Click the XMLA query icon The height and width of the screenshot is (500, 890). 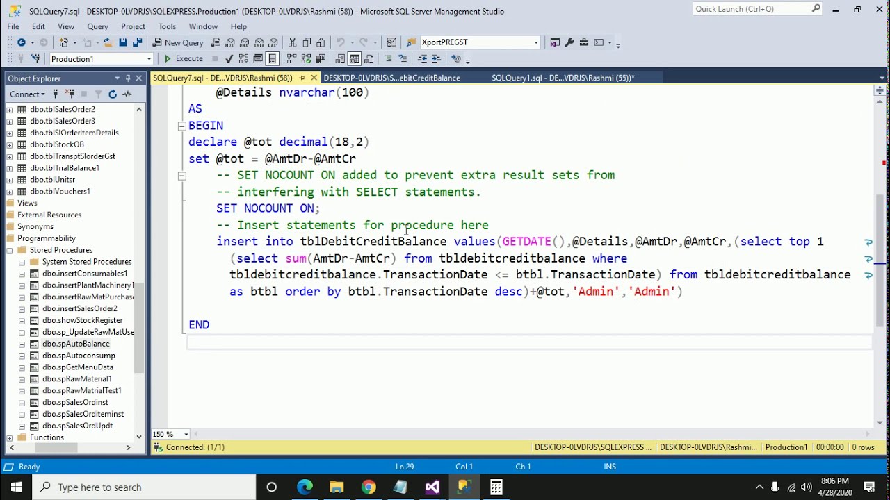(259, 42)
